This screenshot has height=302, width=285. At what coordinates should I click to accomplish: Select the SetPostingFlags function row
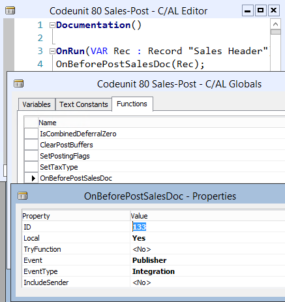pos(162,156)
